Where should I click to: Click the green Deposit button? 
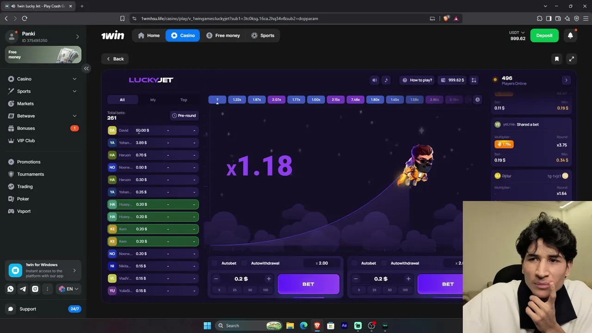pos(544,36)
